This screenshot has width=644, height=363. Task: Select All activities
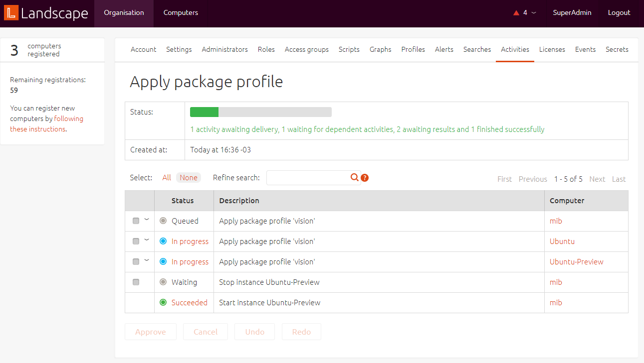tap(167, 178)
